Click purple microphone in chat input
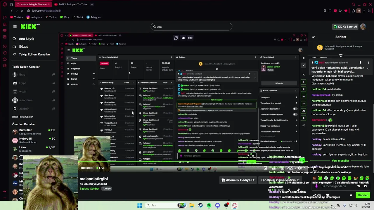The width and height of the screenshot is (374, 210). 316,186
